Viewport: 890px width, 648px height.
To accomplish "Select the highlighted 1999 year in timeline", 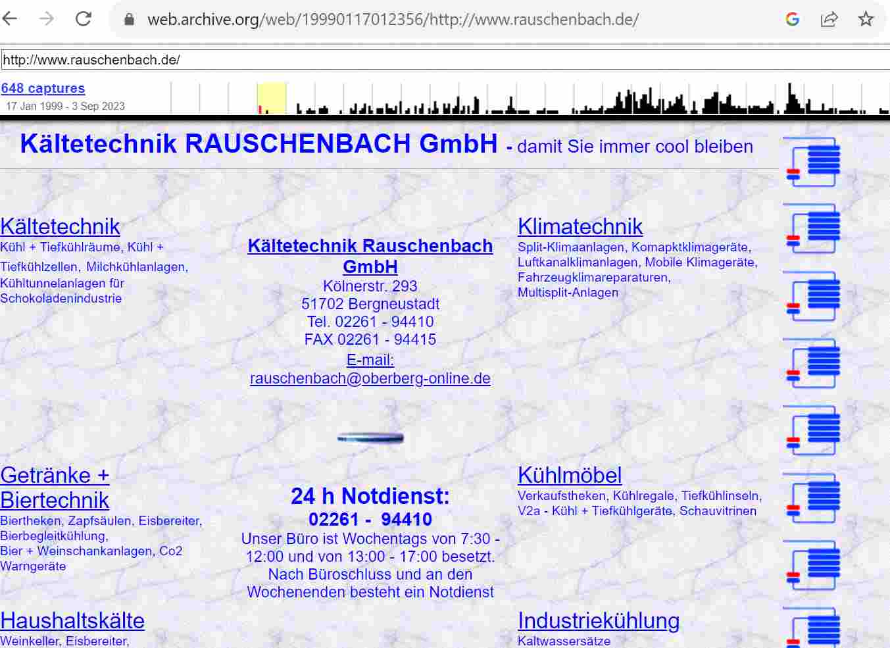I will tap(271, 99).
